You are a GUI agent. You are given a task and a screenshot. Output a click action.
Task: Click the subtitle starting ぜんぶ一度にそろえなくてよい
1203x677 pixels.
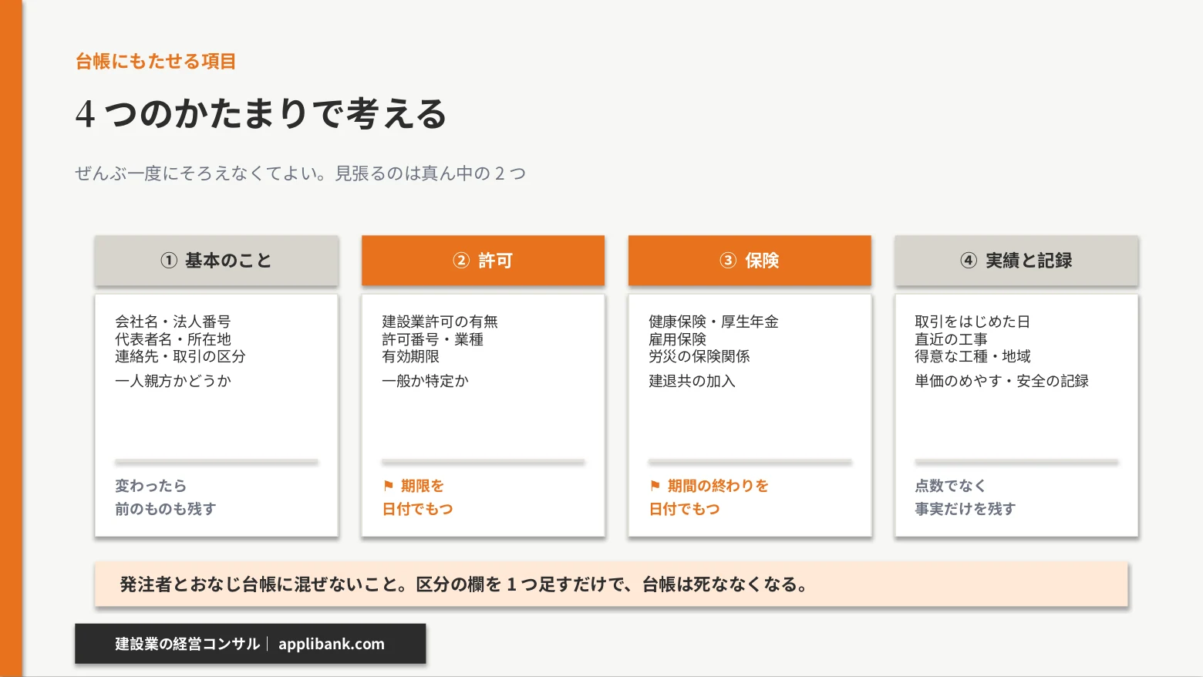tap(301, 173)
